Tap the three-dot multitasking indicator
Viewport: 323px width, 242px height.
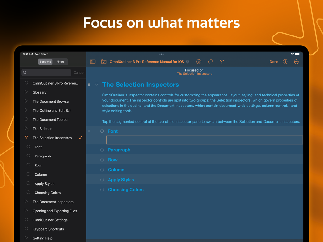161,54
